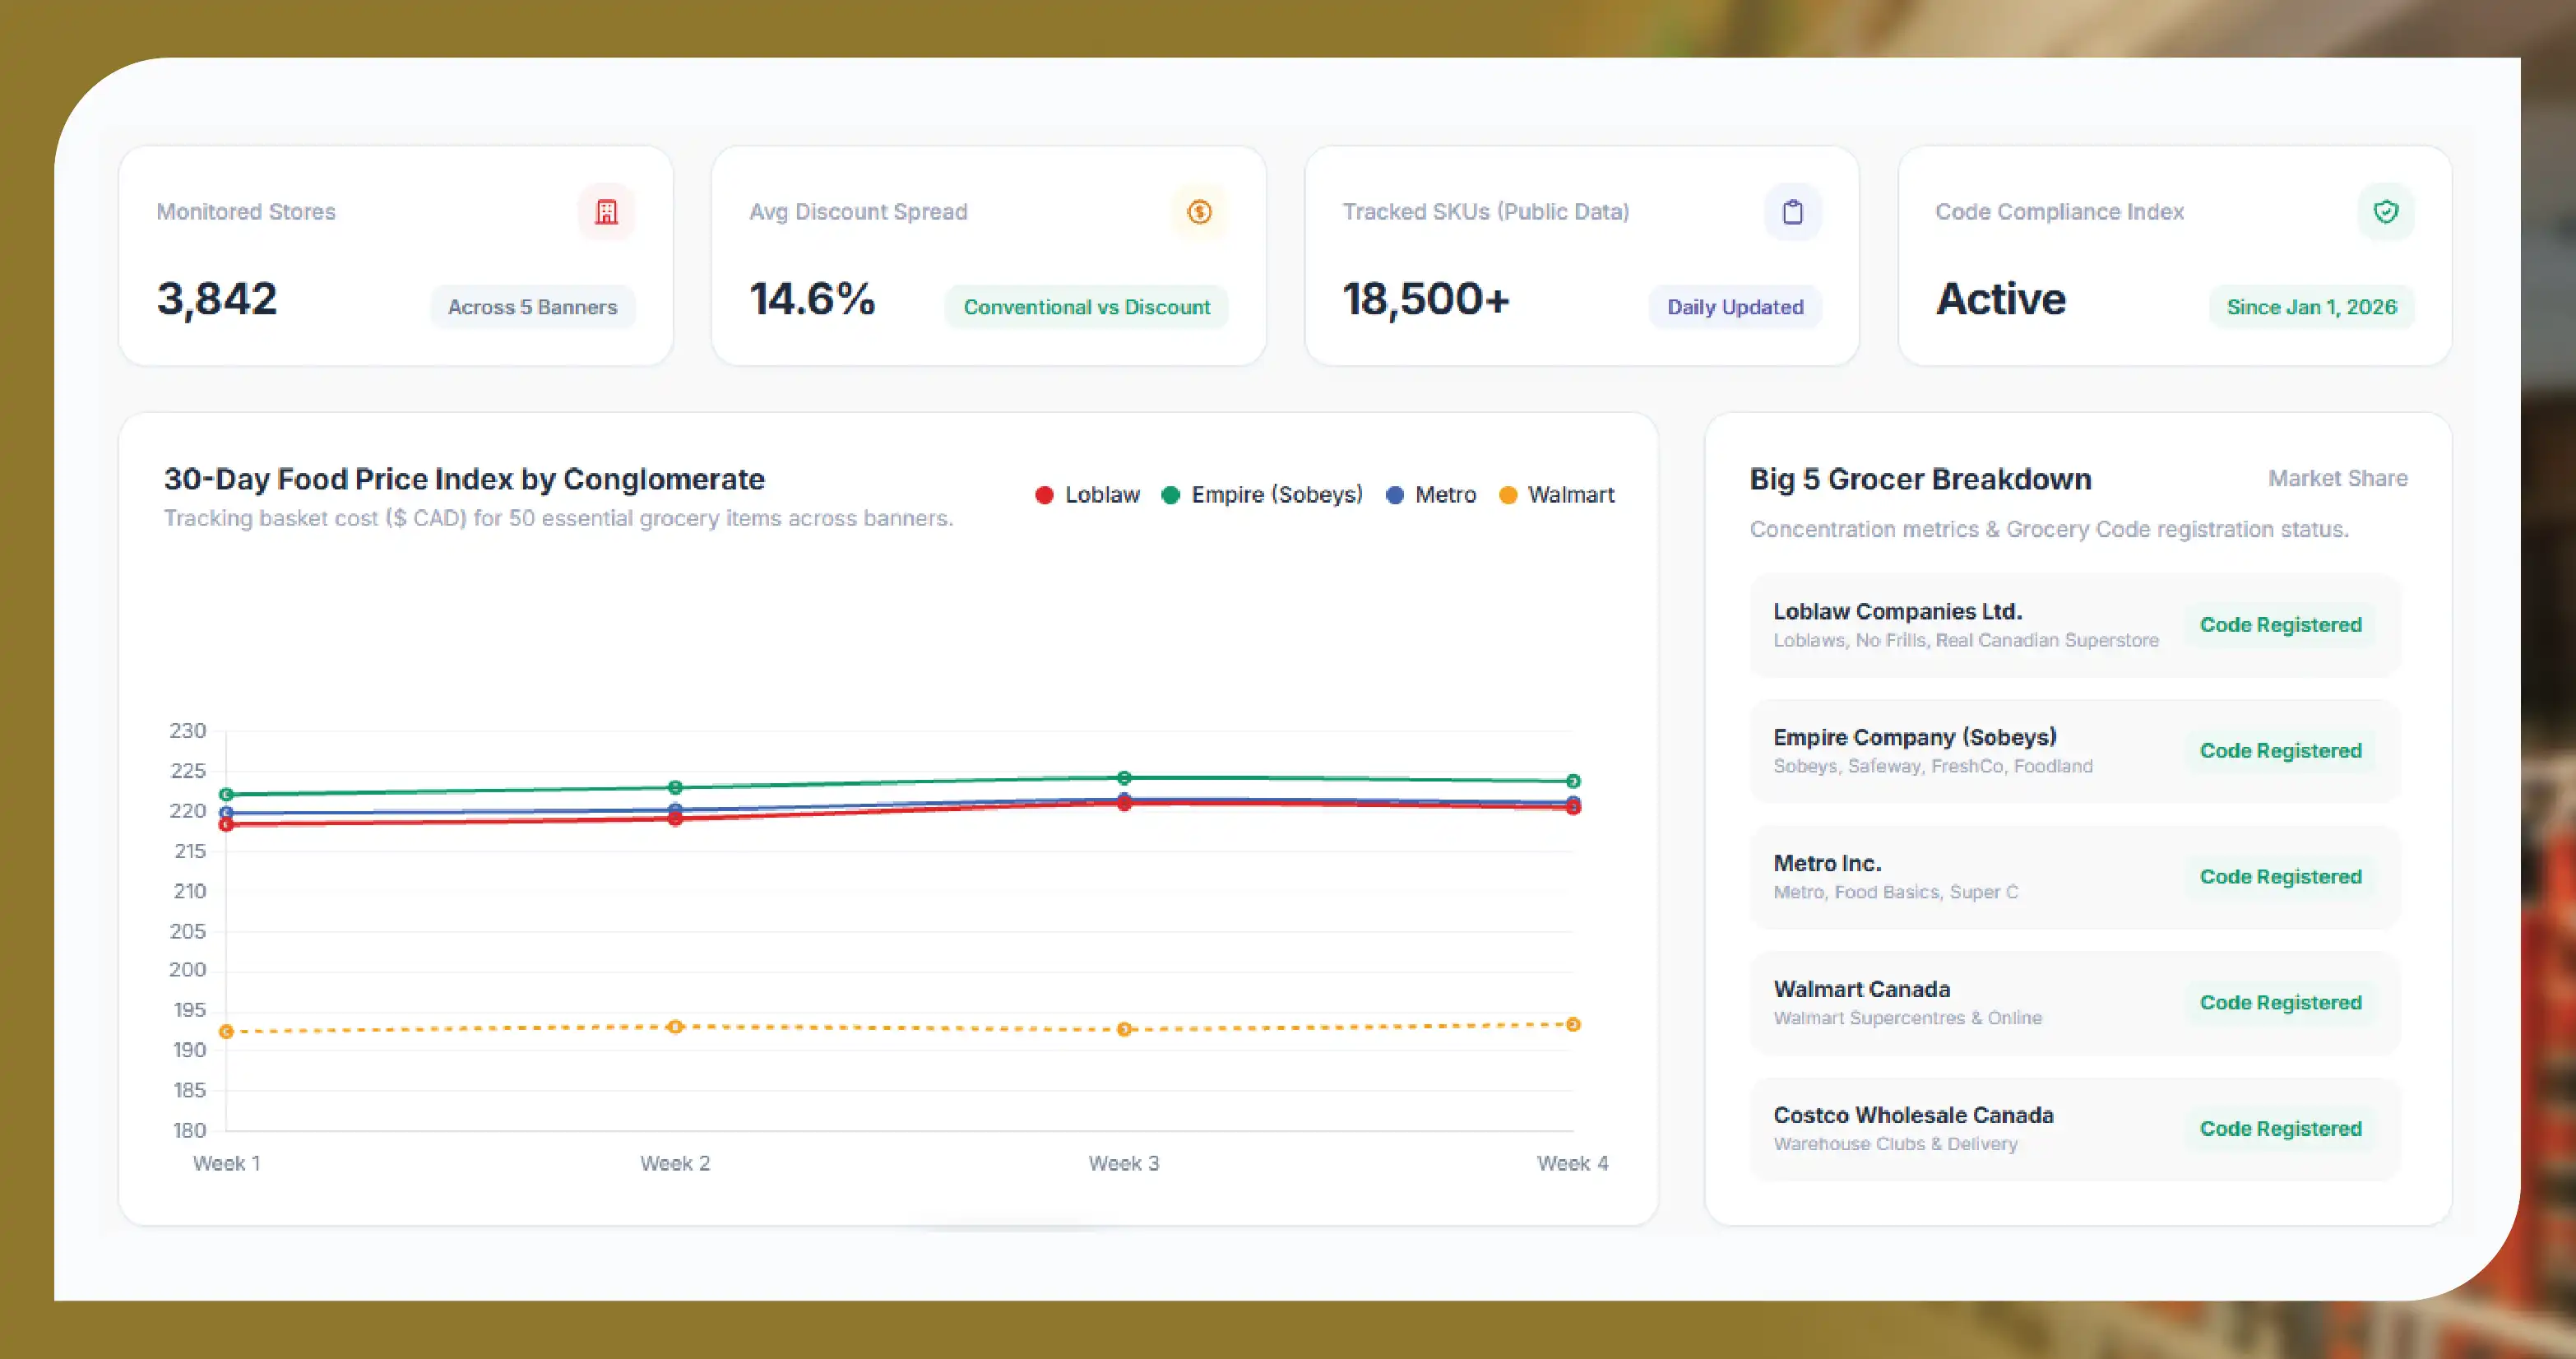Click the Monitored Stores building icon
Screen dimensions: 2576x1359
606,212
